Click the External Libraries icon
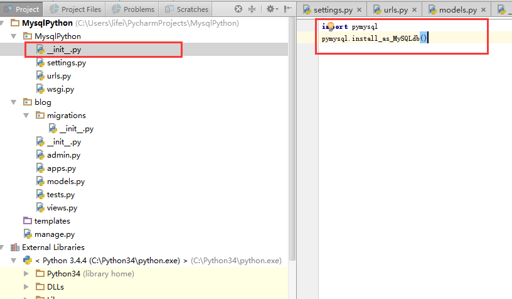Screen dimensions: 512x299 tap(15, 247)
